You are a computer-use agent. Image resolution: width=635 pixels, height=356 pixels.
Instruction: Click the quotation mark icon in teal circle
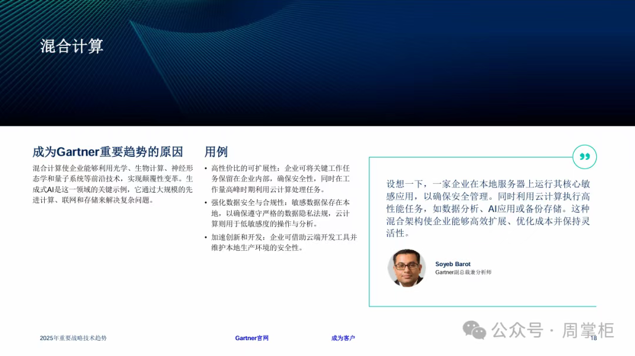[x=584, y=157]
